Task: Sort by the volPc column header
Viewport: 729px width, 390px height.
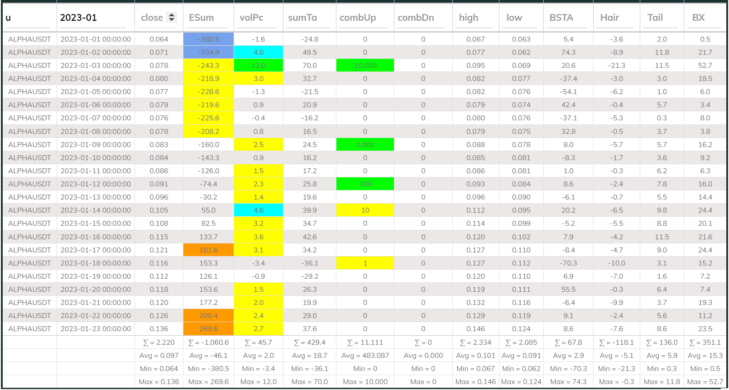Action: 251,18
